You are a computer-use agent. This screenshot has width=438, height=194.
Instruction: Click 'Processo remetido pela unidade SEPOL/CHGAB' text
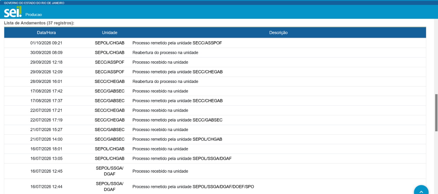coord(177,139)
